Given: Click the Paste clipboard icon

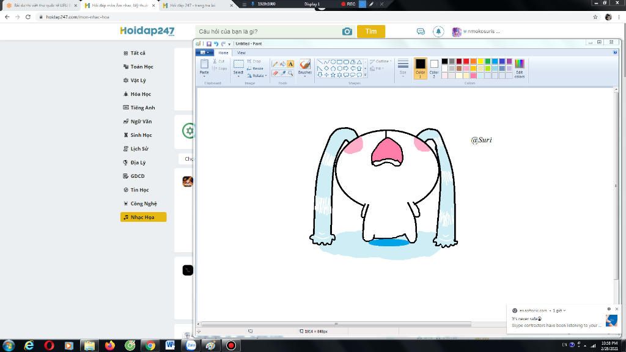Looking at the screenshot, I should click(204, 64).
